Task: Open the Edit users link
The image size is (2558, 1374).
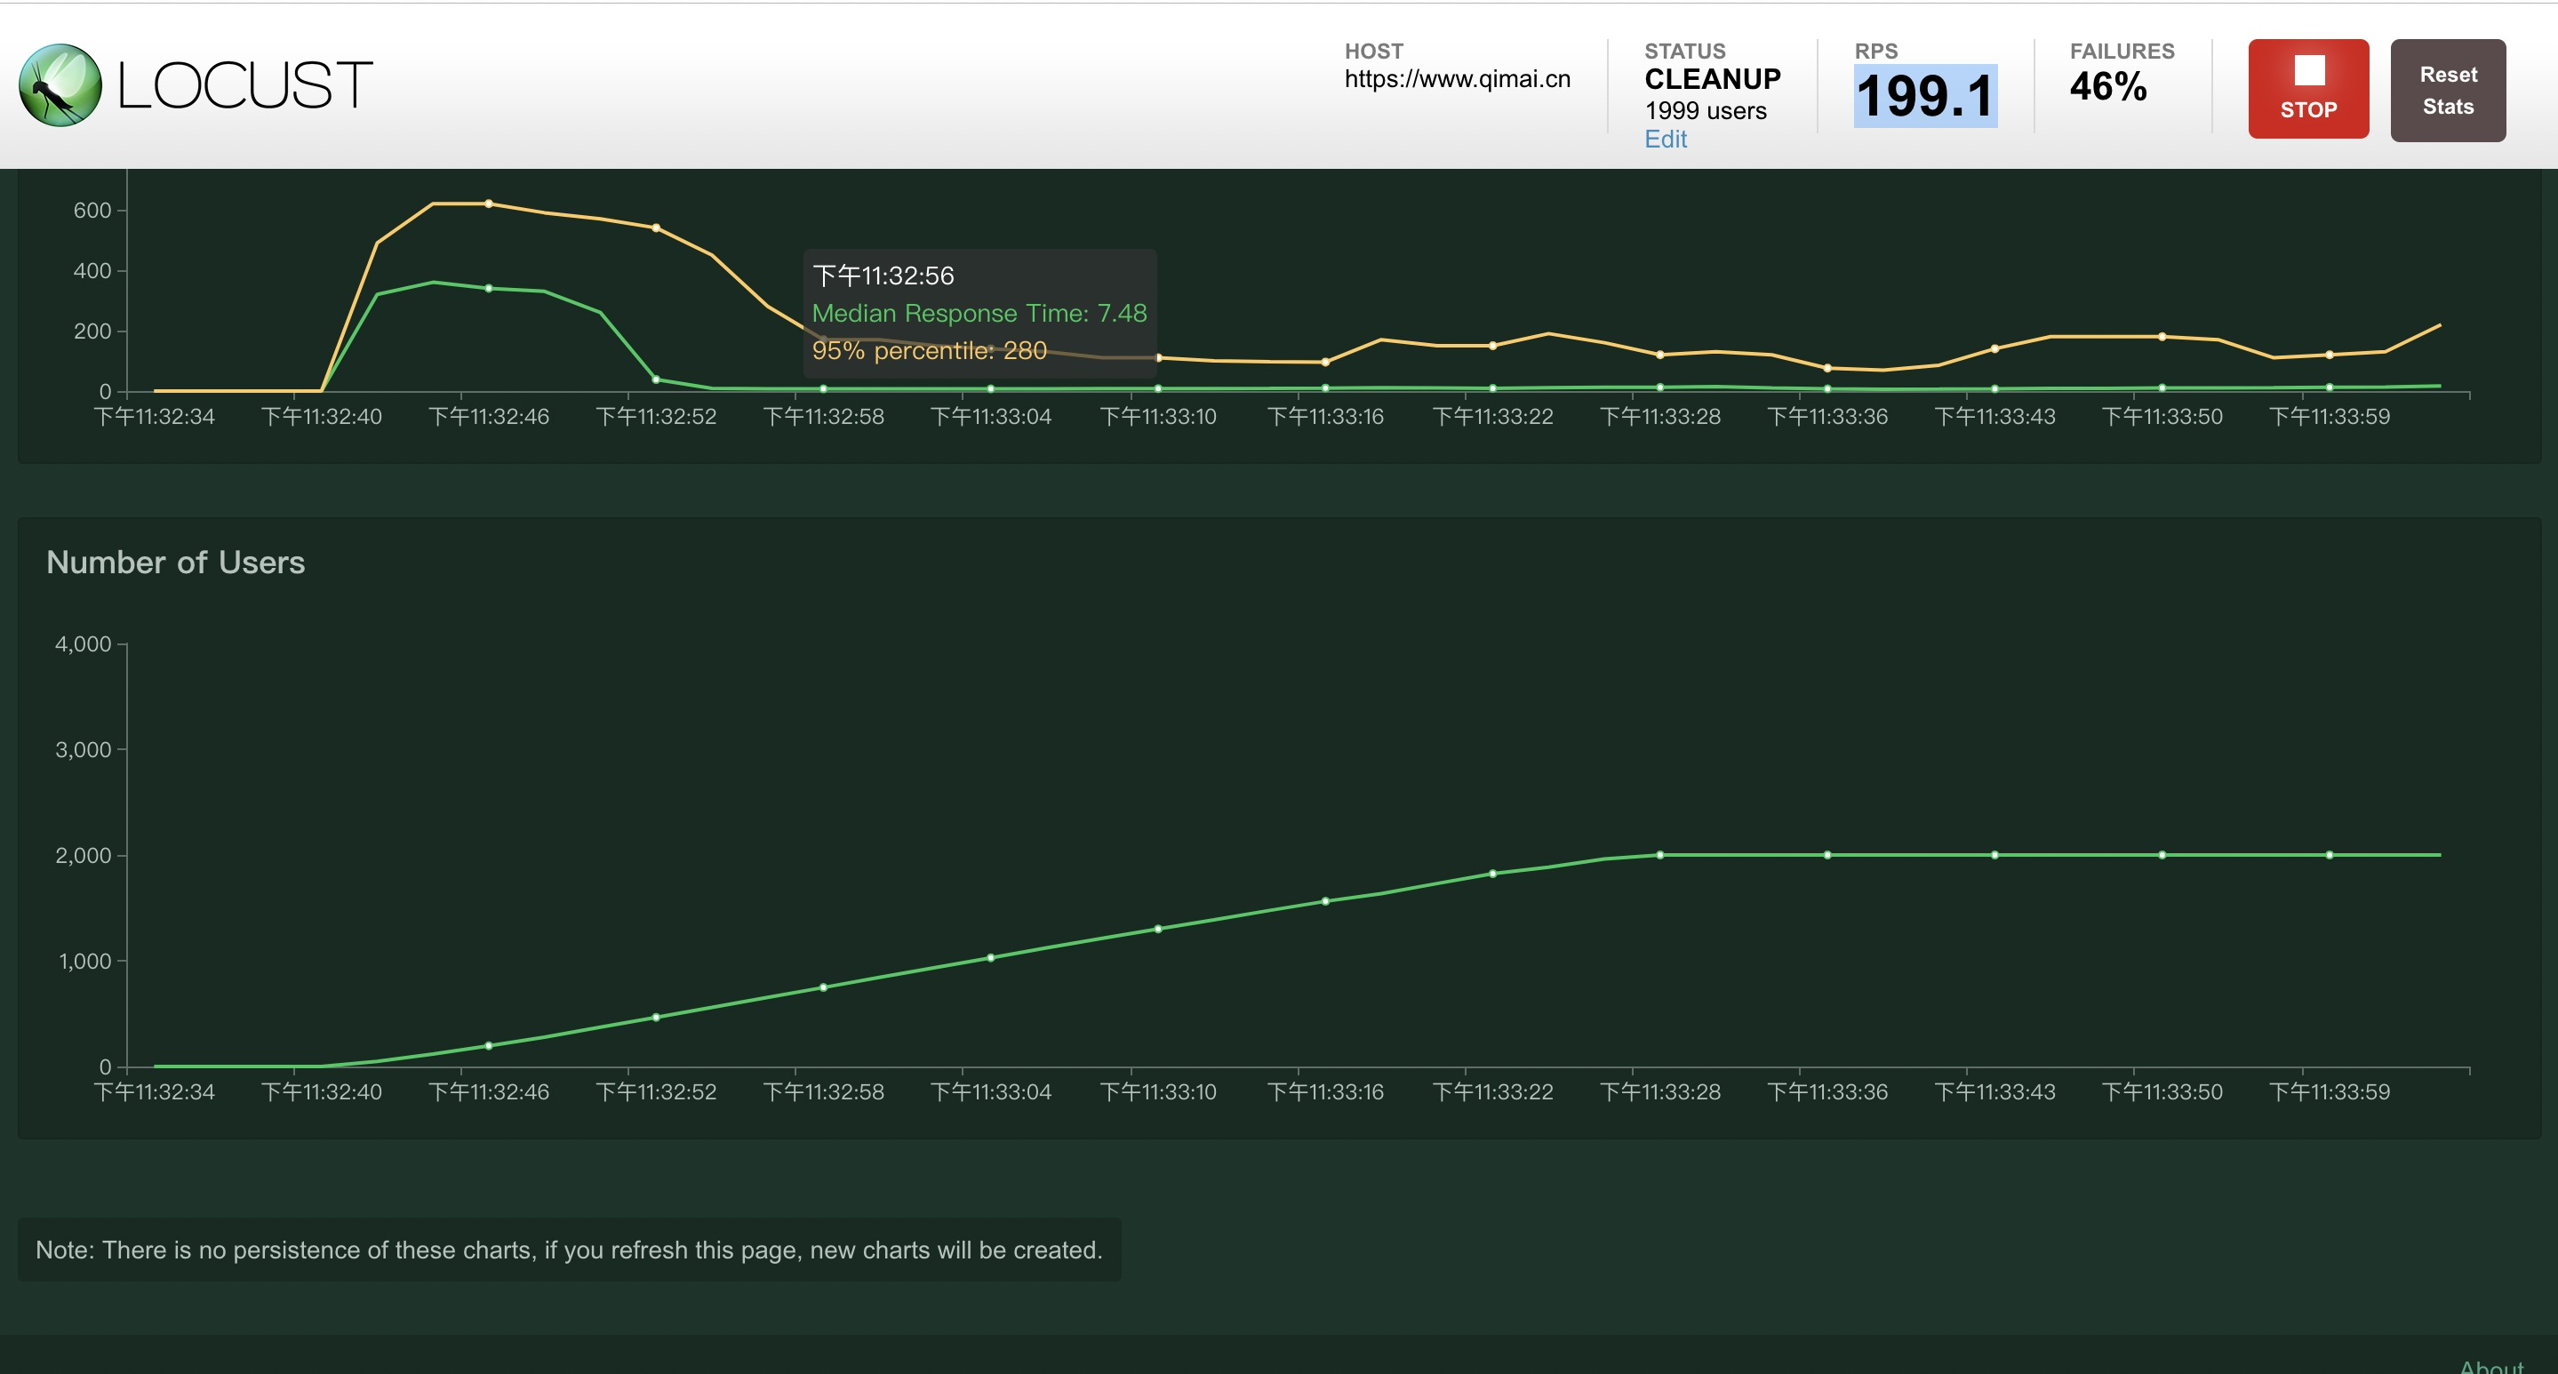Action: click(1666, 139)
